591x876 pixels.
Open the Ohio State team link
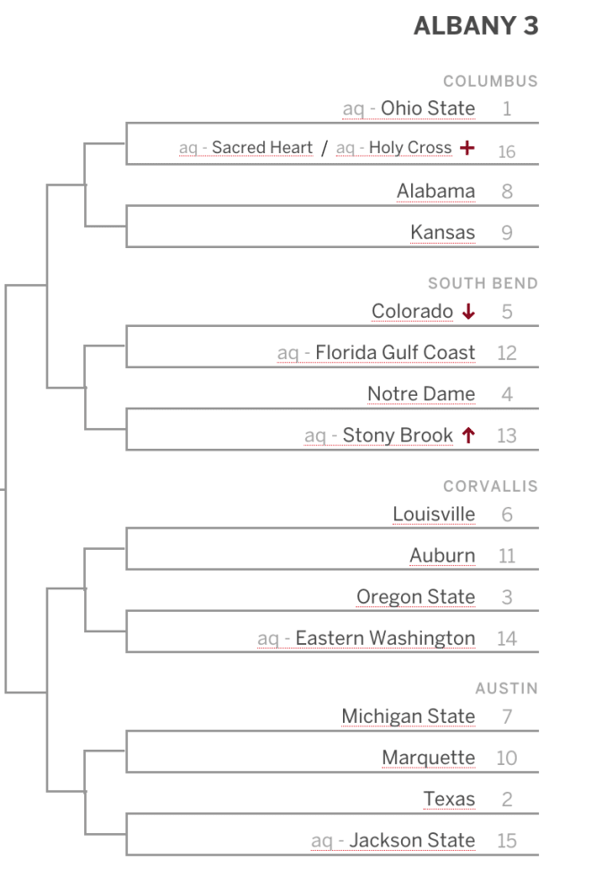click(x=428, y=108)
